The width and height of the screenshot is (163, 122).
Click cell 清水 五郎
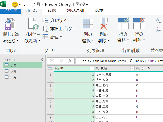(115, 80)
